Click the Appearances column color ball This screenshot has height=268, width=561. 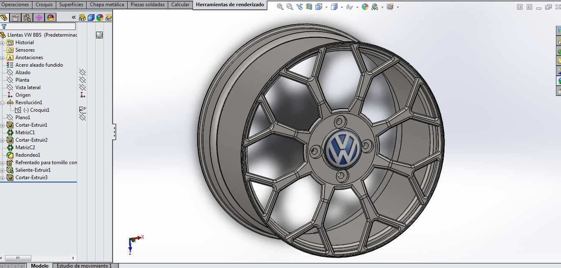[100, 18]
